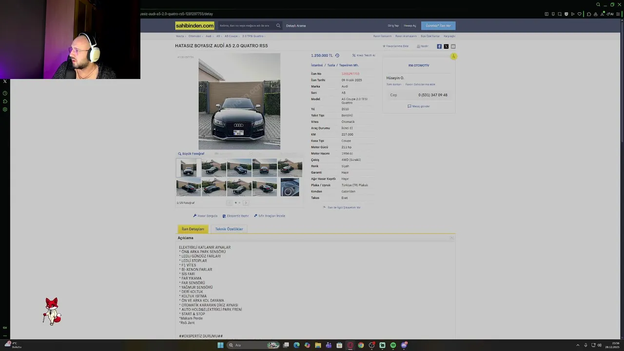
Task: Open the Hesap Aç signup link
Action: pos(410,25)
